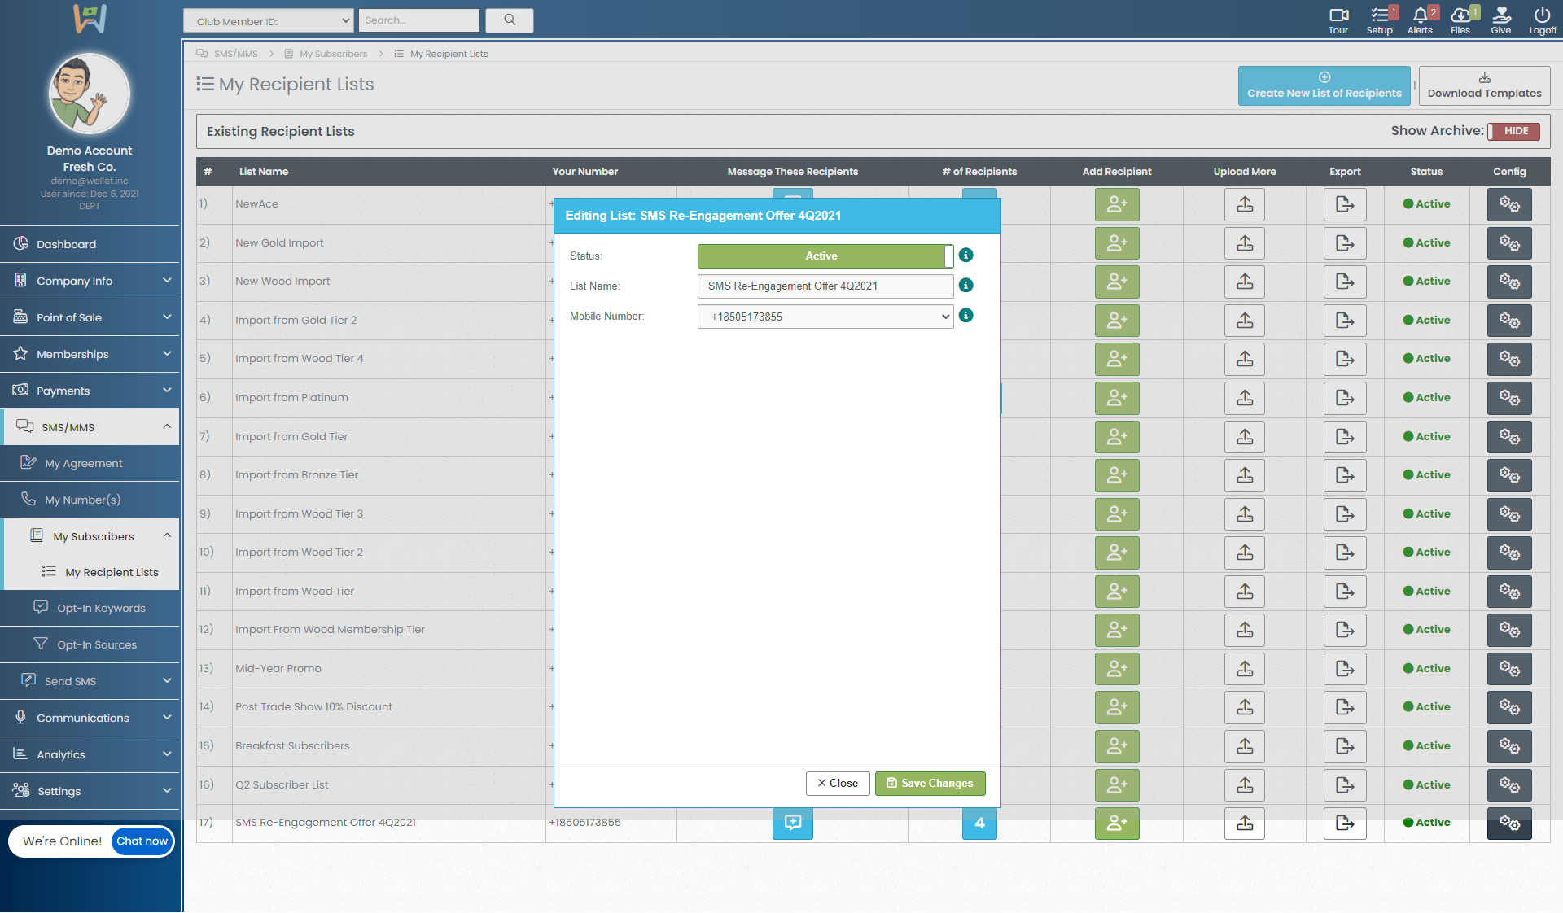
Task: Toggle the Show Archive HIDE switch
Action: coord(1514,131)
